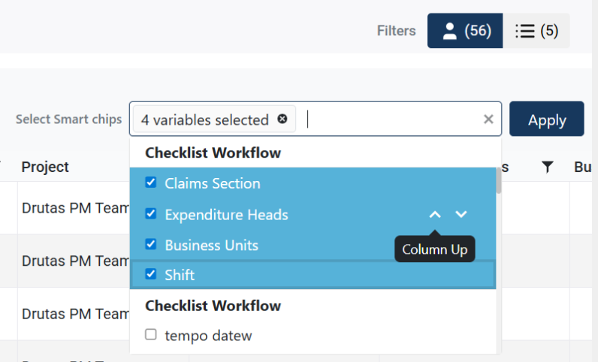Clear the Smart chips input with X
The height and width of the screenshot is (362, 598).
[x=488, y=119]
